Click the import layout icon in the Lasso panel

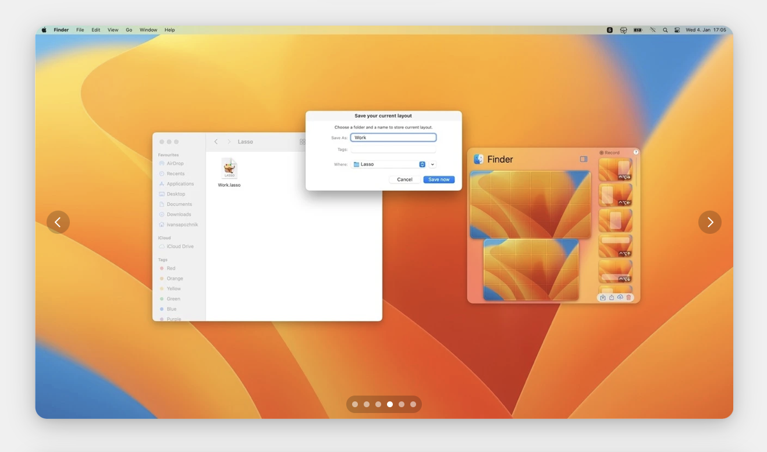tap(603, 297)
